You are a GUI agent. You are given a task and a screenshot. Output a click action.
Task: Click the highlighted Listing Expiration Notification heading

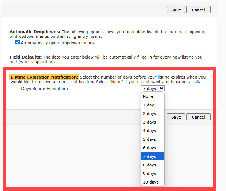coord(44,77)
